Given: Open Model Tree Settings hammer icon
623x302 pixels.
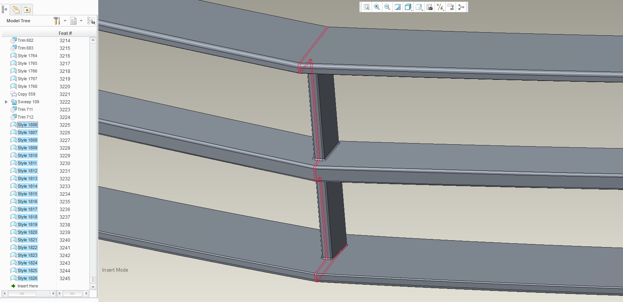Looking at the screenshot, I should click(x=57, y=21).
